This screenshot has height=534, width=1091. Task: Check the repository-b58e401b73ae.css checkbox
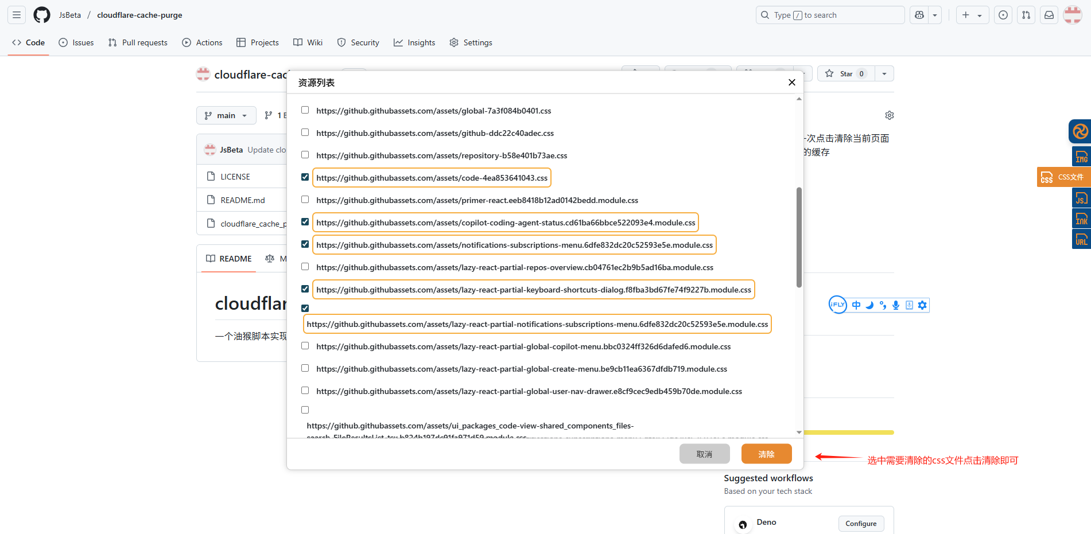(x=305, y=155)
